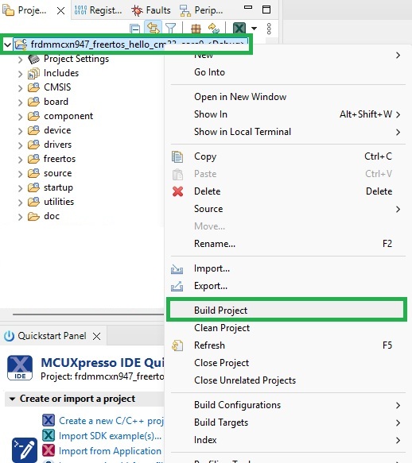Switch to the Faults tab
Viewport: 412px width, 463px height.
click(x=151, y=10)
